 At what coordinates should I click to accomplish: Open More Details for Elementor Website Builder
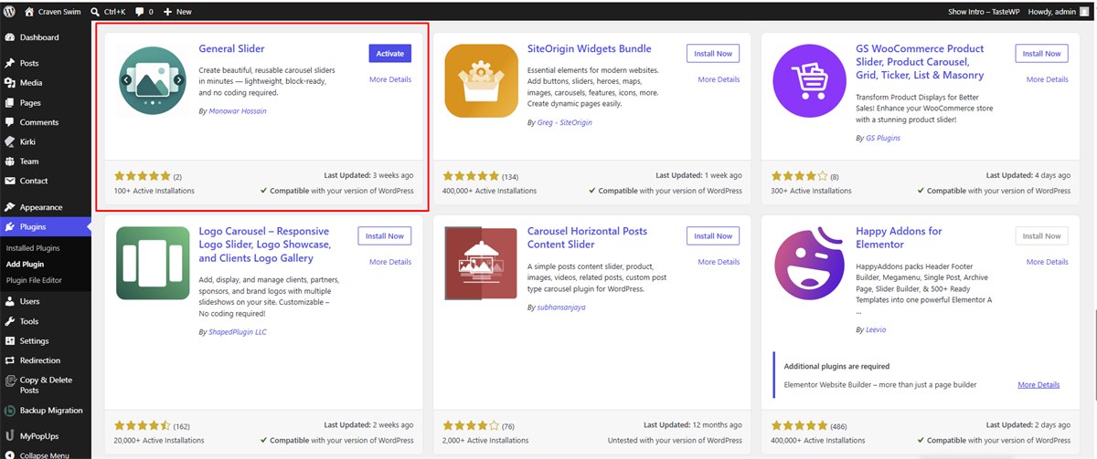[x=1038, y=385]
